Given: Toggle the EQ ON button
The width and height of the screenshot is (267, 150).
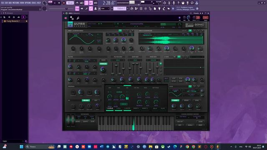Looking at the screenshot, I should point(86,100).
